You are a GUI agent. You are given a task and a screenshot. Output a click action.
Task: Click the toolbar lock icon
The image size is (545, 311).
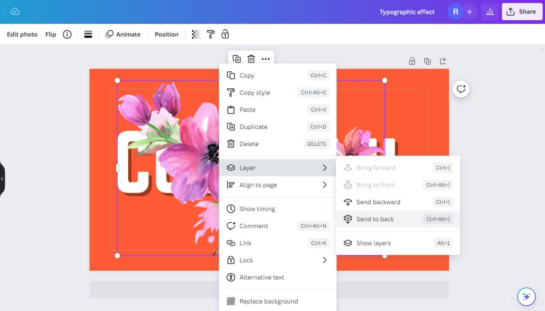pos(225,35)
